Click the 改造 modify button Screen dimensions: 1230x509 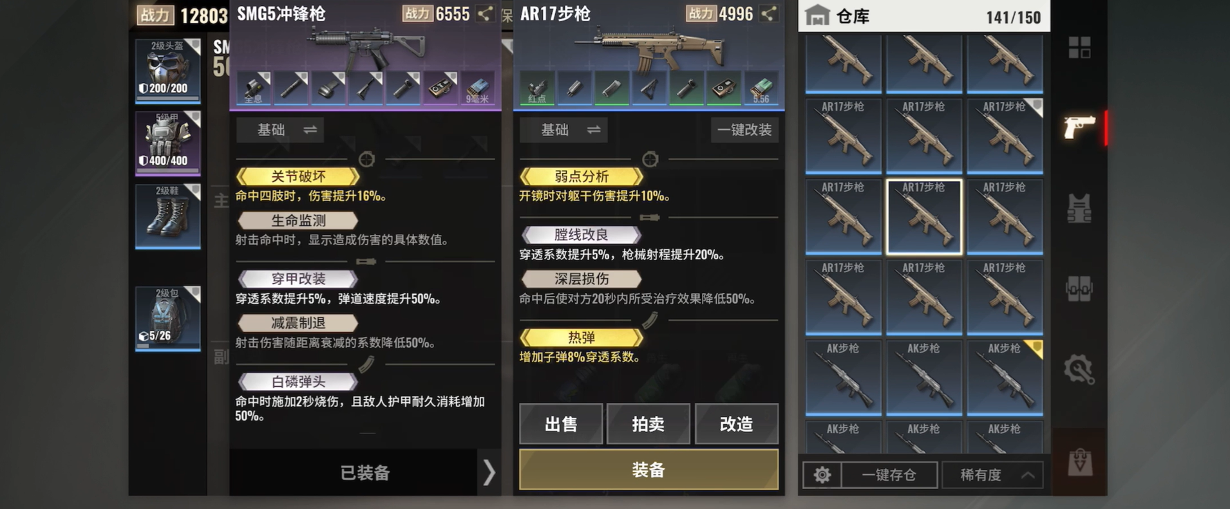[737, 424]
